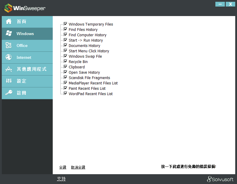Toggle the Start -> Run History checkbox
This screenshot has width=237, height=184.
coord(65,40)
